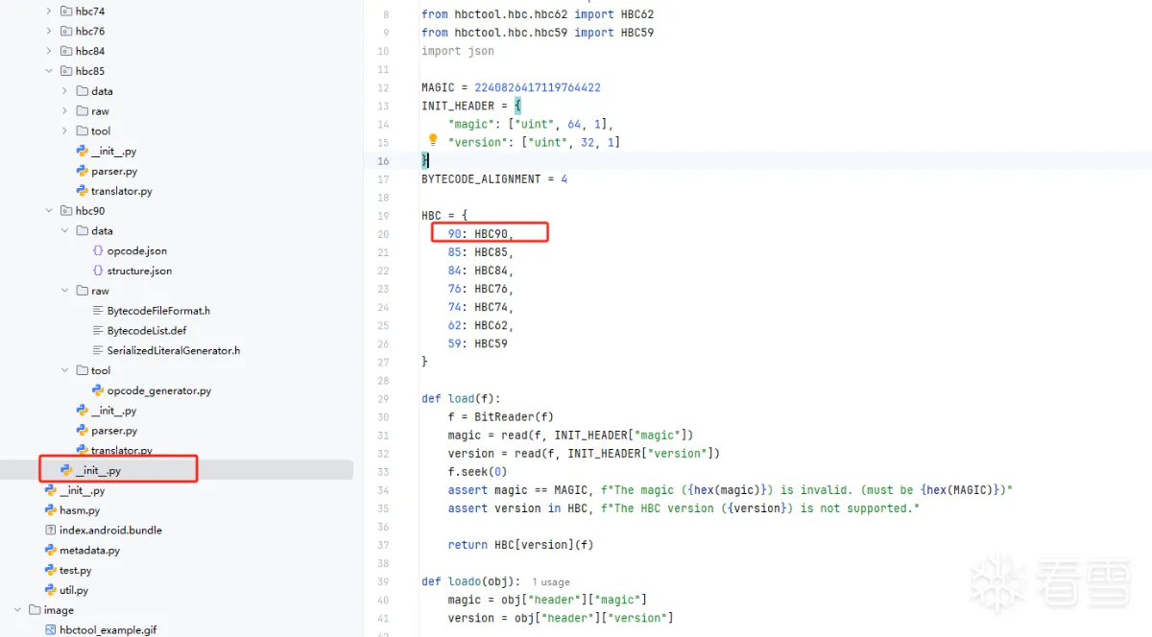This screenshot has width=1152, height=637.
Task: Click line number 29 in the gutter
Action: click(383, 398)
